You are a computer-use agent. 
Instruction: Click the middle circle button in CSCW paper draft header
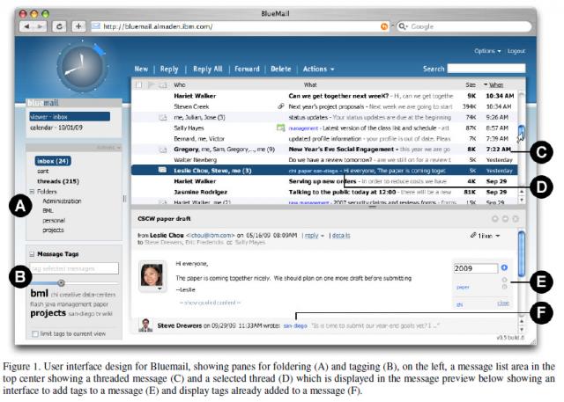pyautogui.click(x=505, y=218)
